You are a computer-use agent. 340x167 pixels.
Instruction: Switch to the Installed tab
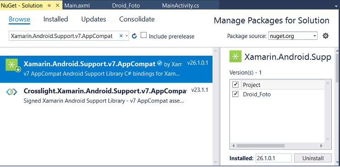[x=55, y=19]
